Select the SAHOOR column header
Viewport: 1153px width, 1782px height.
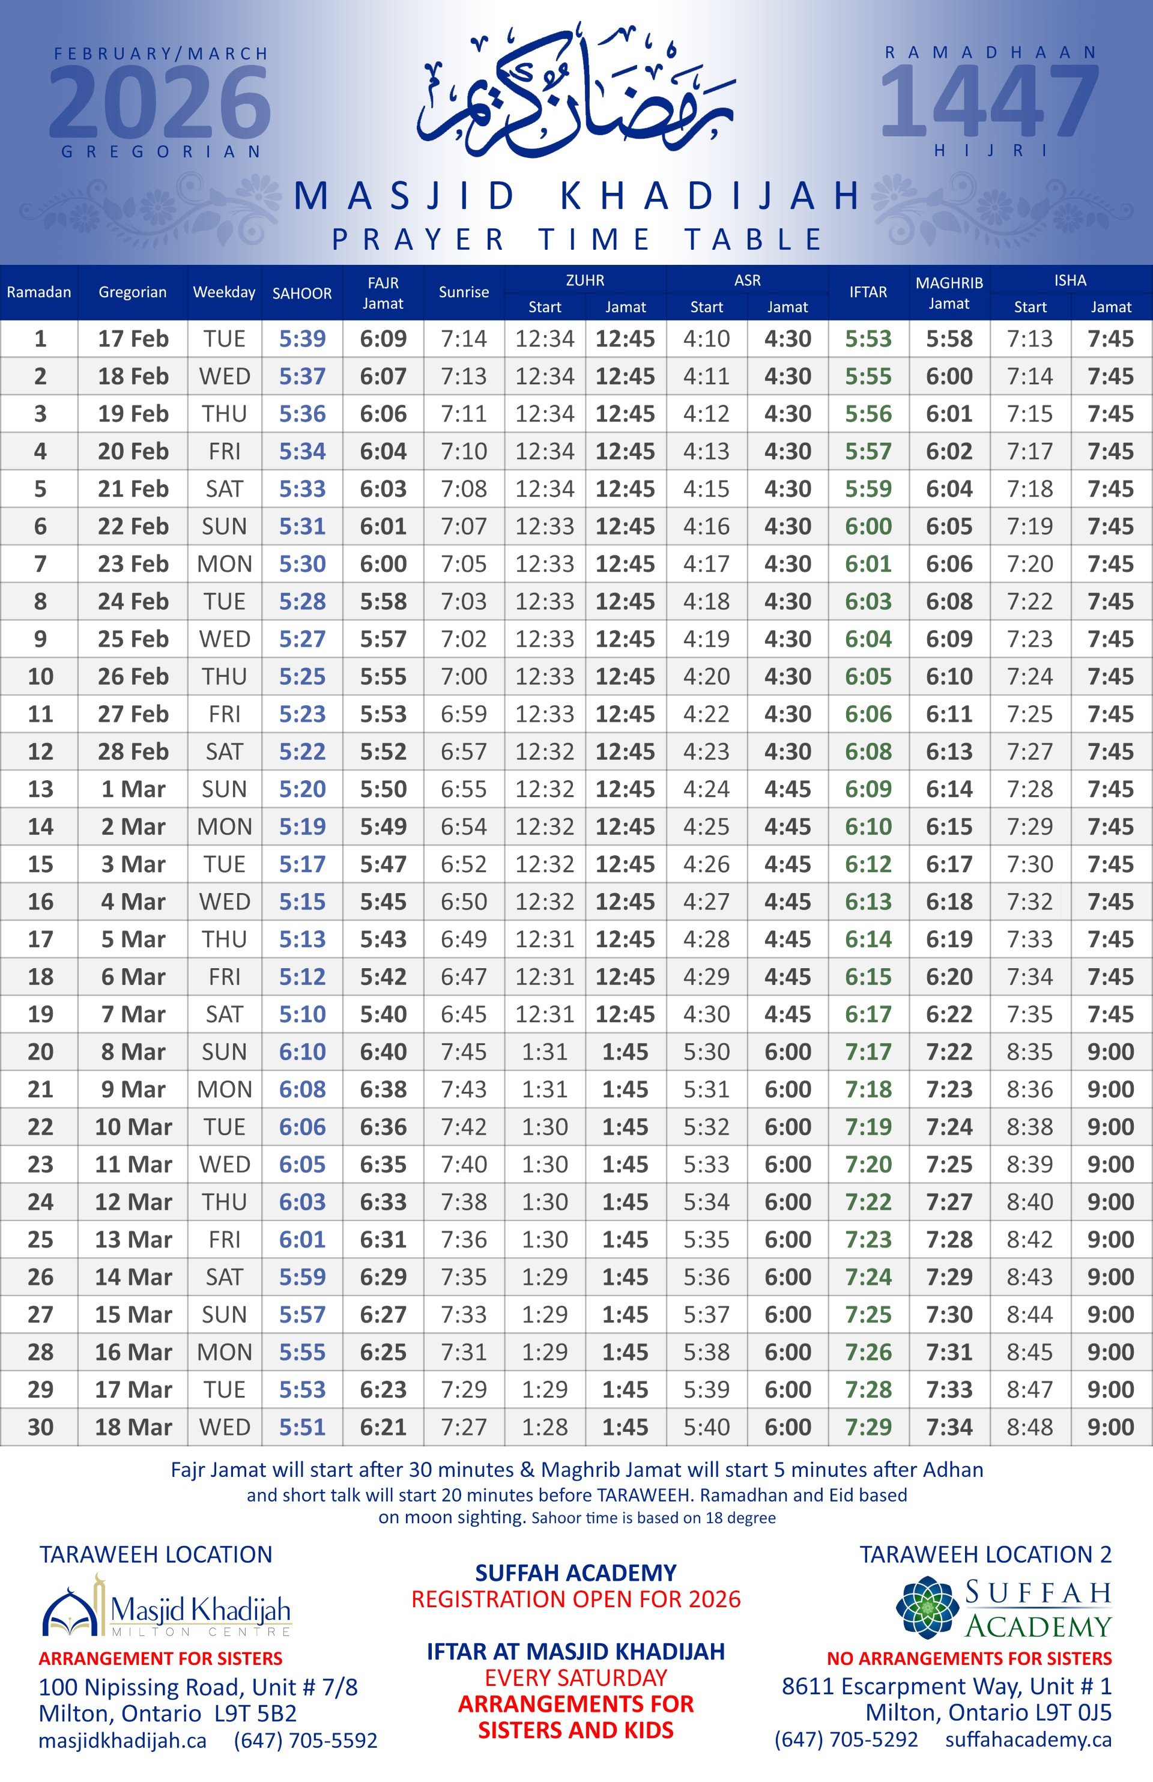[x=301, y=292]
